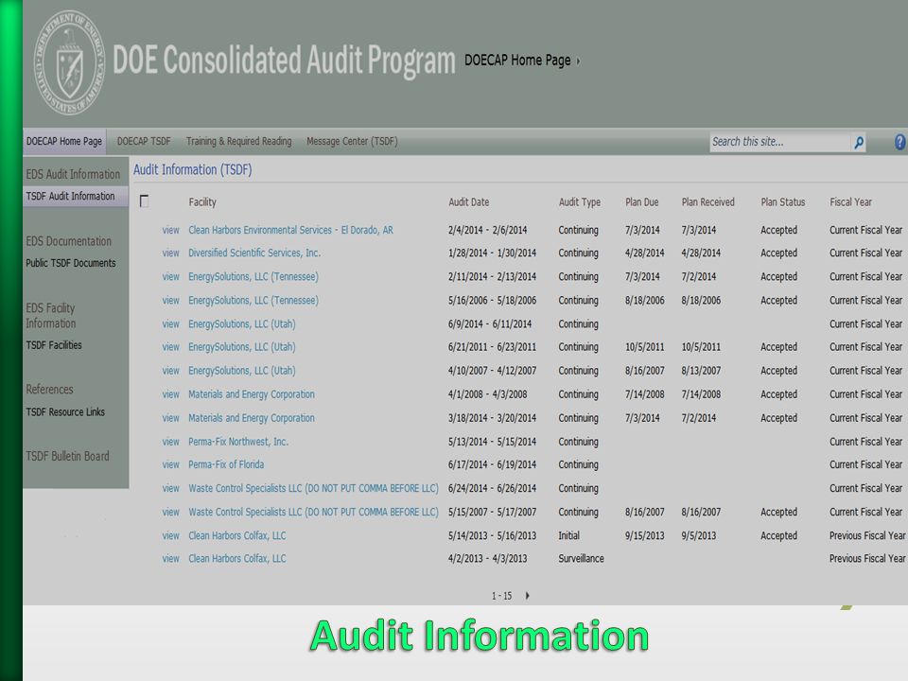Select the DOECAP Home Page navigation tab
Viewport: 908px width, 681px height.
point(64,141)
